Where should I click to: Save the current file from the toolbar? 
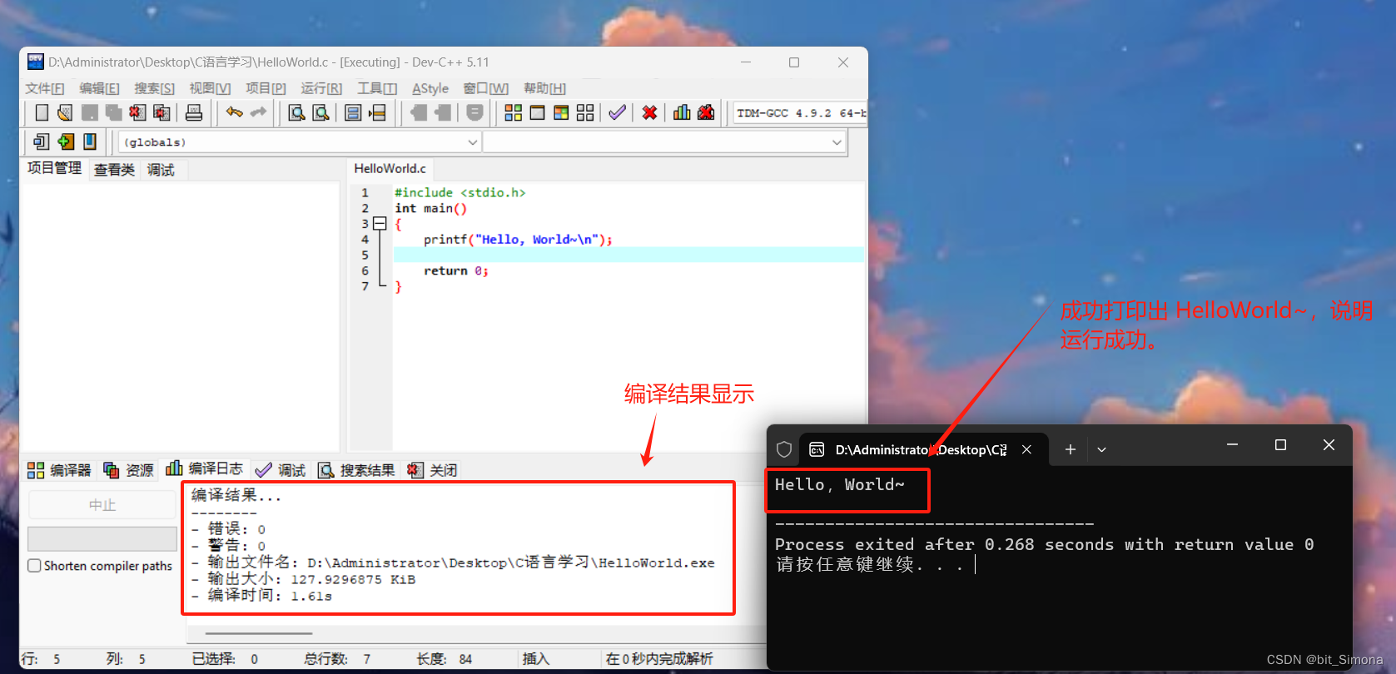90,112
